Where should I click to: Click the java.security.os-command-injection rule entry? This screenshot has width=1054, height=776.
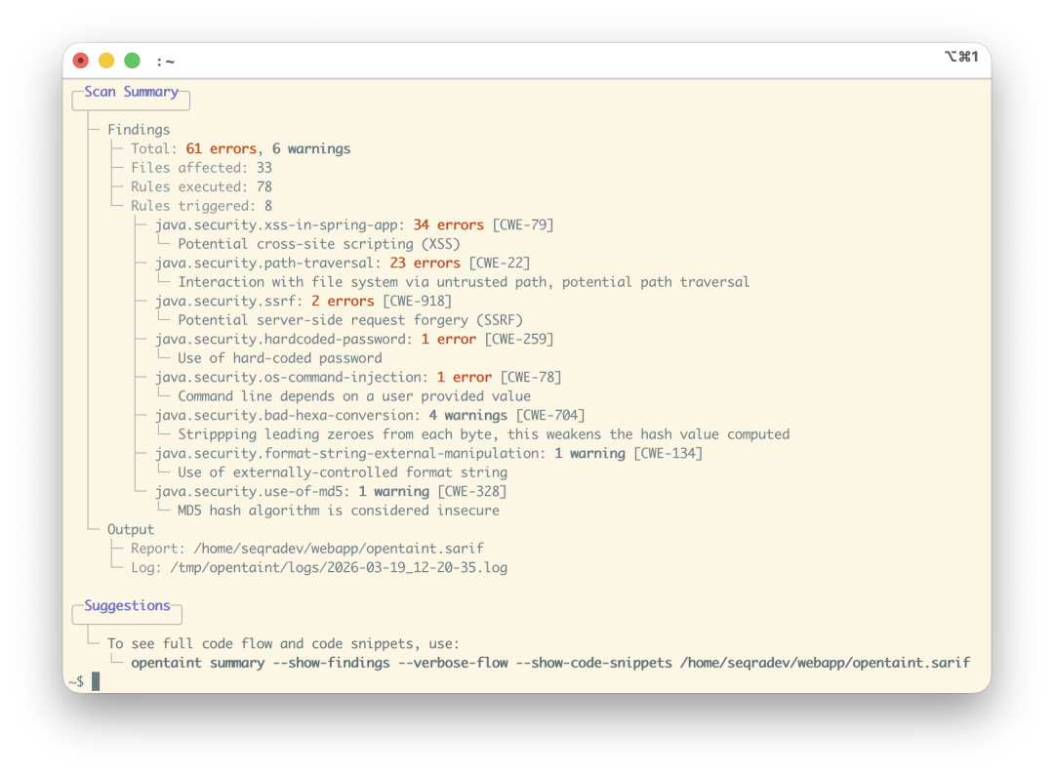(x=358, y=377)
